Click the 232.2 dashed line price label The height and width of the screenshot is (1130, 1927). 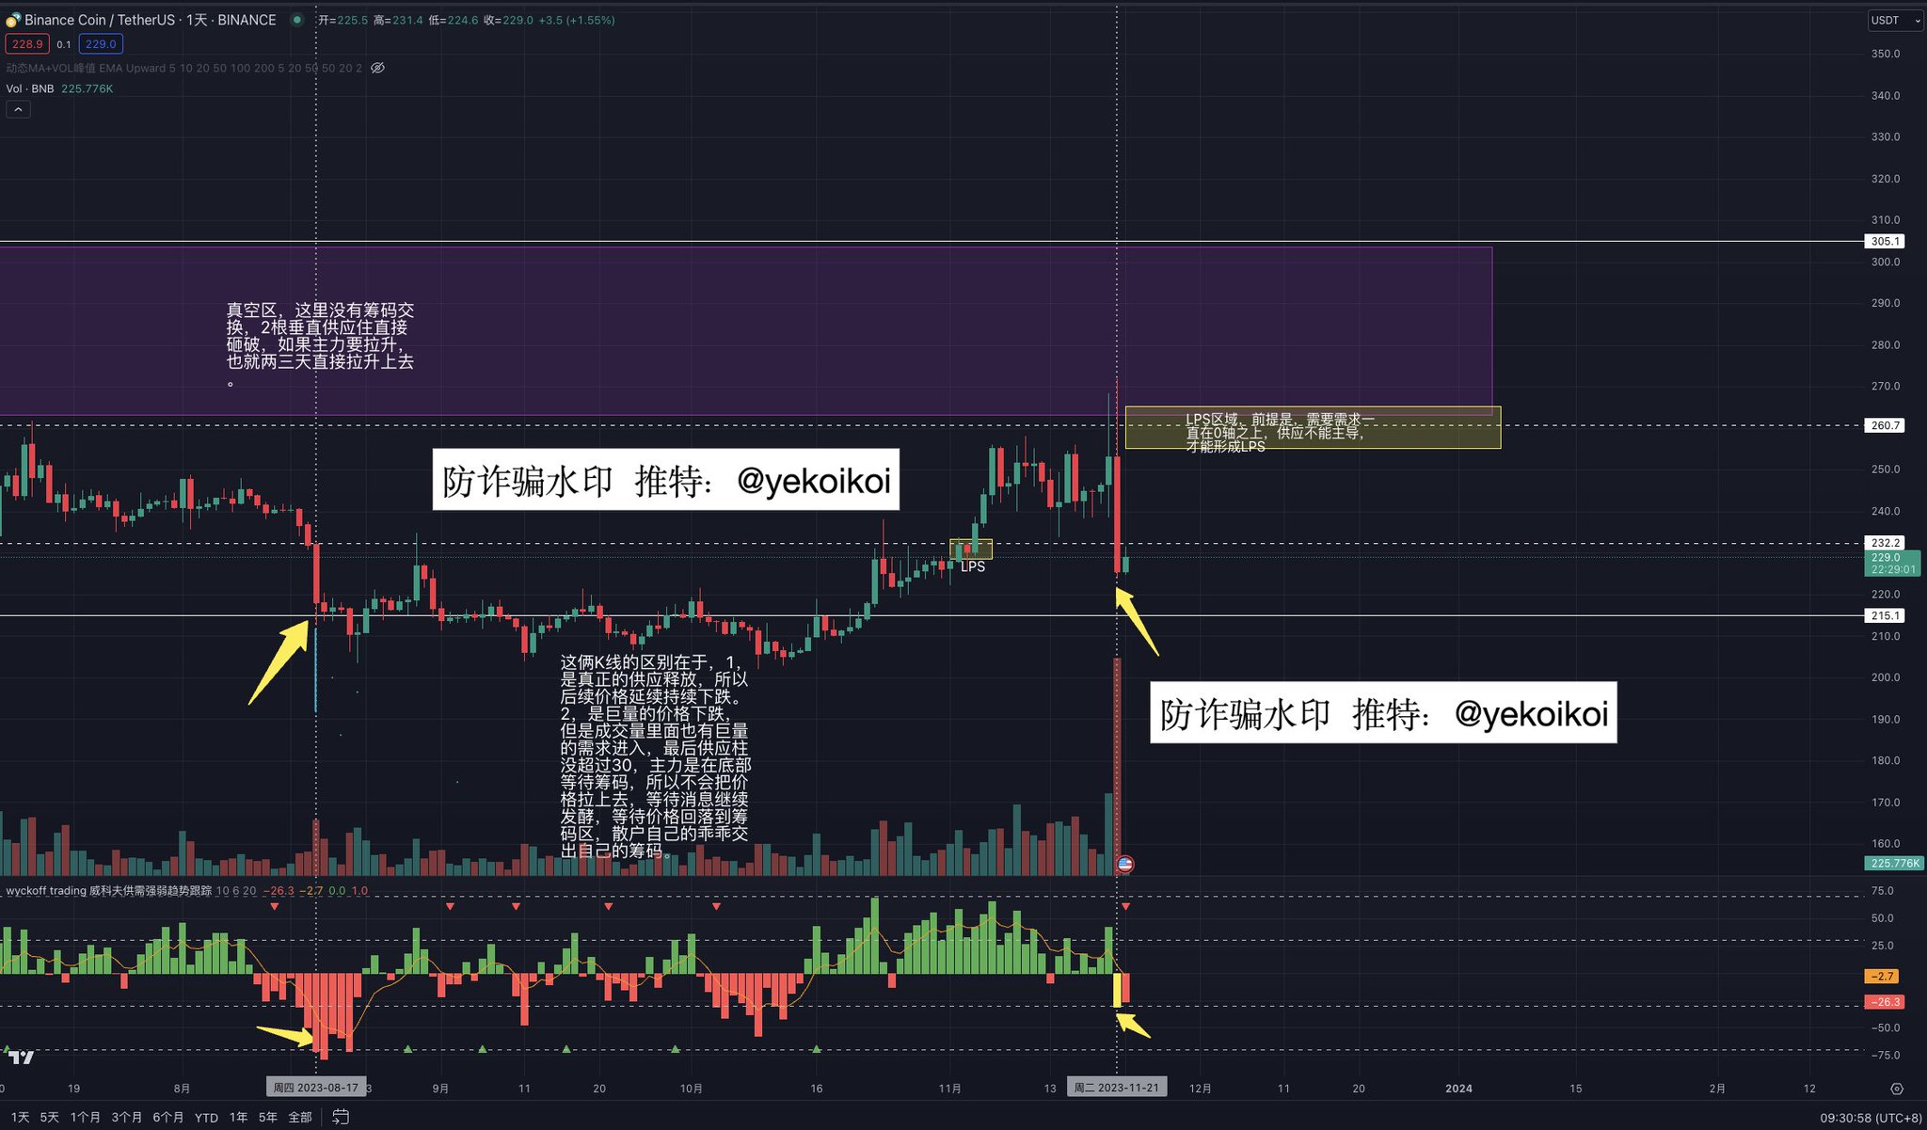[x=1885, y=543]
